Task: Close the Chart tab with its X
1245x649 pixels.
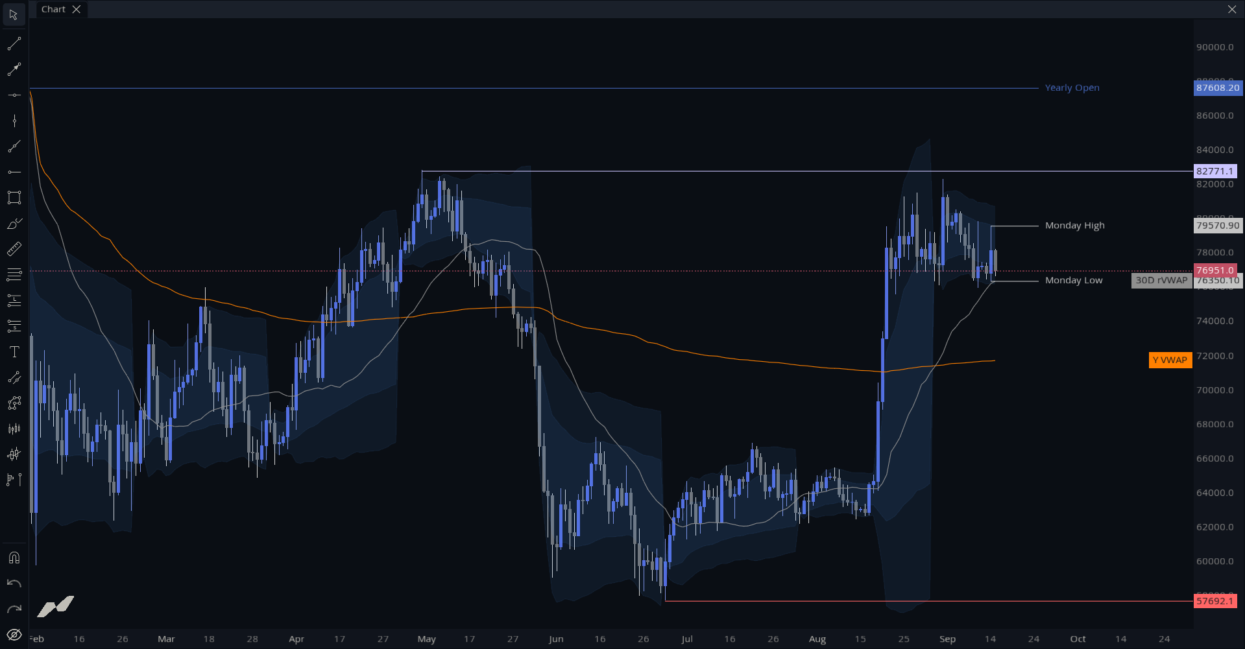Action: 77,9
